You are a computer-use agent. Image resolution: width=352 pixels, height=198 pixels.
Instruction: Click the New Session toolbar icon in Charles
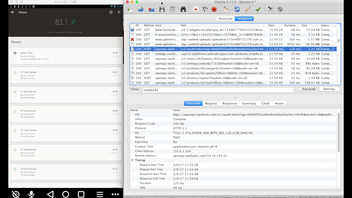click(x=130, y=9)
